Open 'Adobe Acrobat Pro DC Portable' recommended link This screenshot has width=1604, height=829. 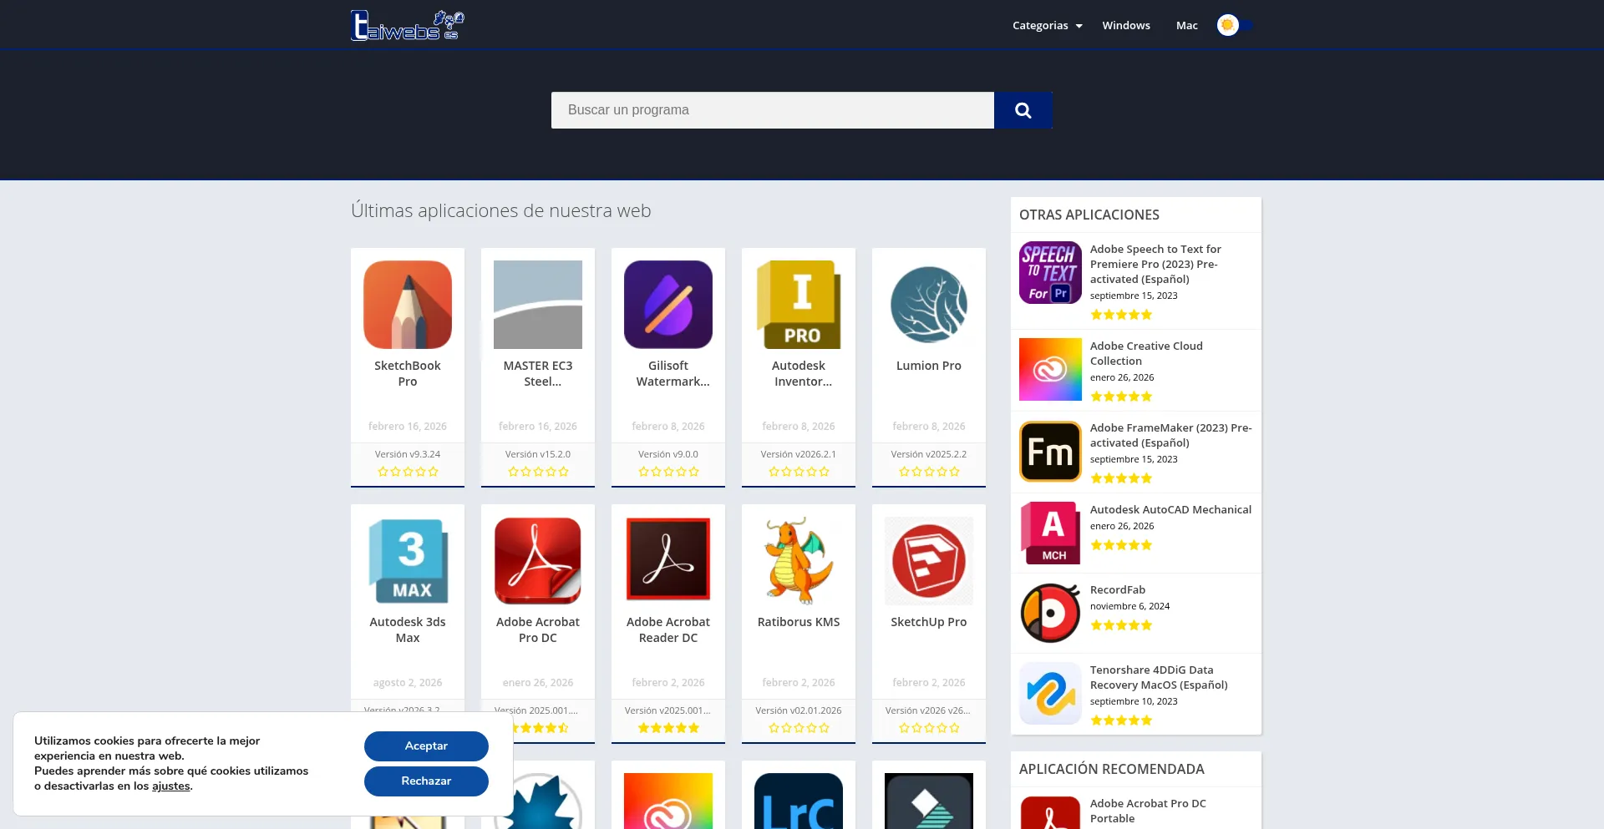pyautogui.click(x=1148, y=811)
